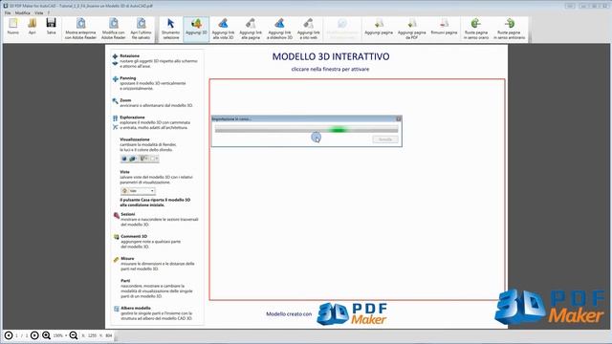Click the Esplorazione icon in page sidebar
The height and width of the screenshot is (344, 612).
pyautogui.click(x=115, y=122)
